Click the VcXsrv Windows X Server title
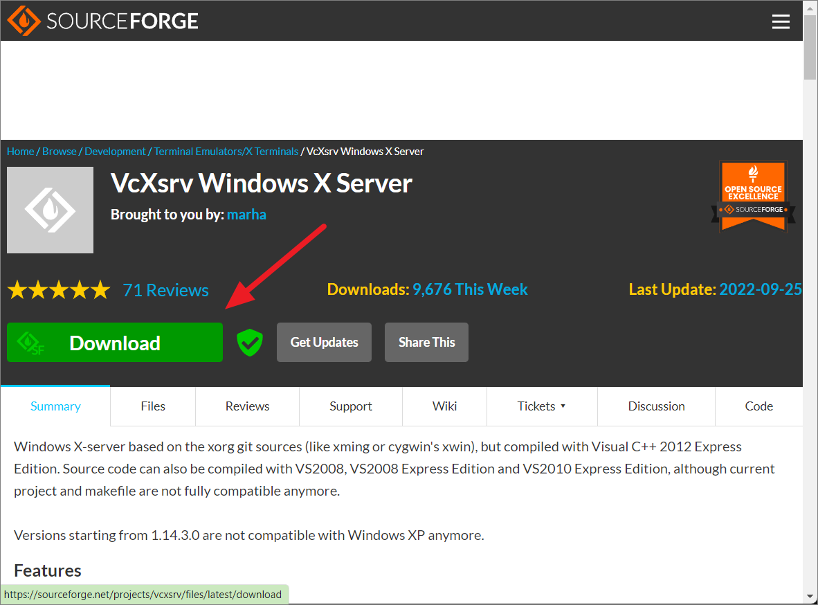Viewport: 818px width, 605px height. 262,183
